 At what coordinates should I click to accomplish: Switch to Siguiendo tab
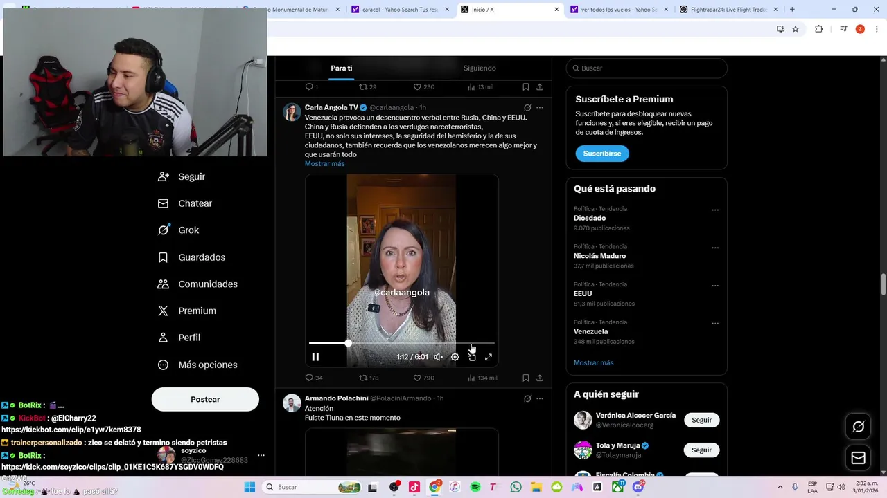pyautogui.click(x=480, y=68)
